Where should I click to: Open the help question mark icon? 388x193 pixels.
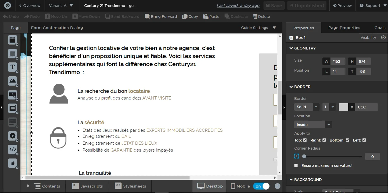click(278, 186)
